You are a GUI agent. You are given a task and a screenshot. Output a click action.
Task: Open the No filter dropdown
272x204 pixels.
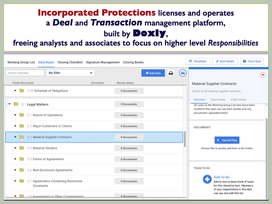click(71, 73)
